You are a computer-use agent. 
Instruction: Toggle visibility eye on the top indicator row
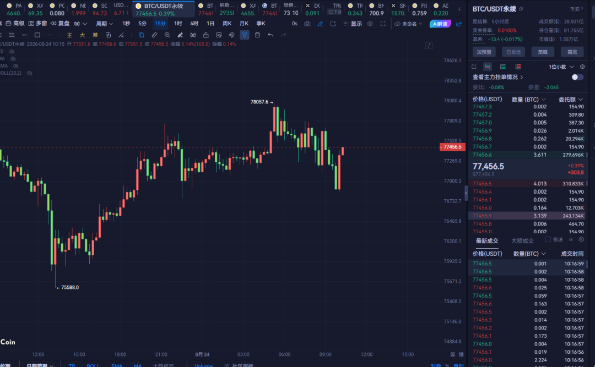pos(12,51)
